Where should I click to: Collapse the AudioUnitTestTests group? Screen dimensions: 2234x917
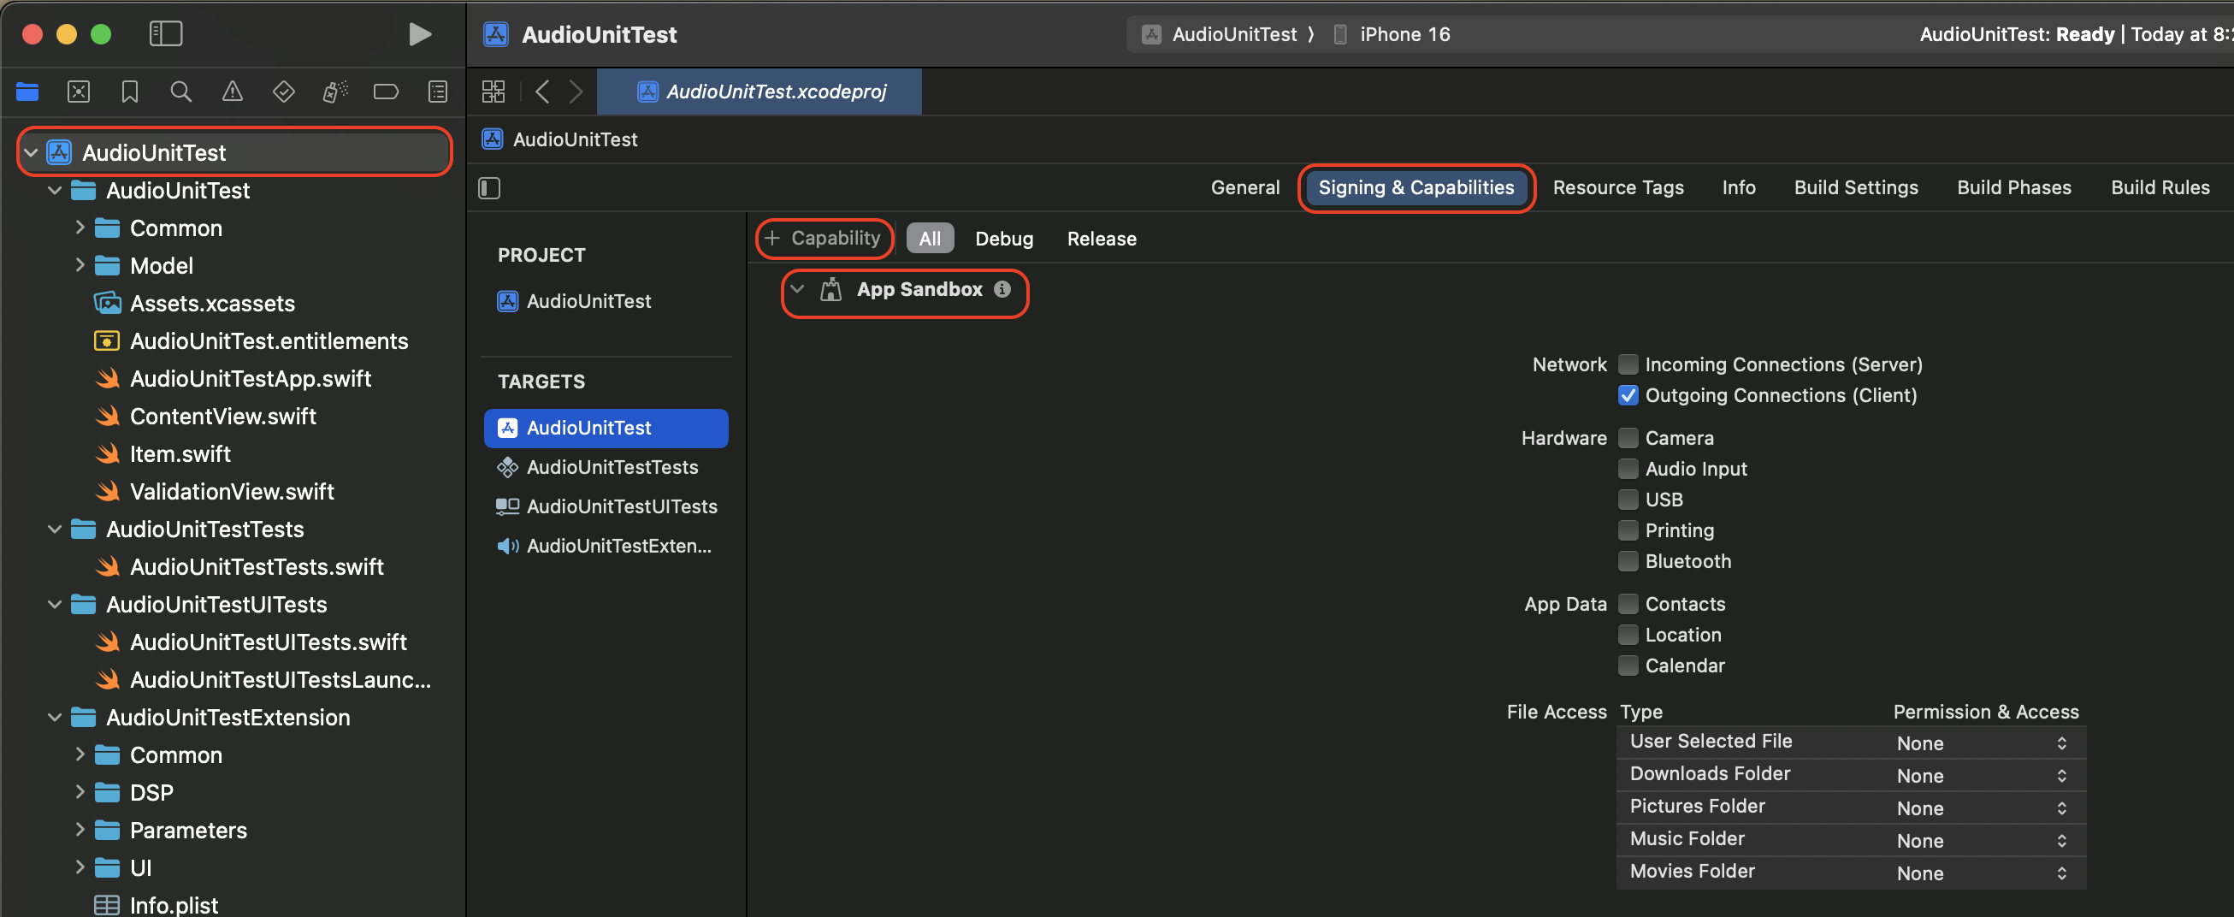click(x=55, y=529)
